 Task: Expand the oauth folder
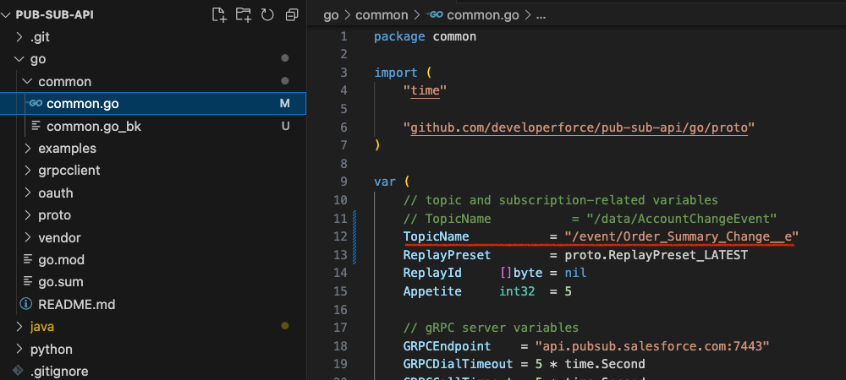click(27, 193)
